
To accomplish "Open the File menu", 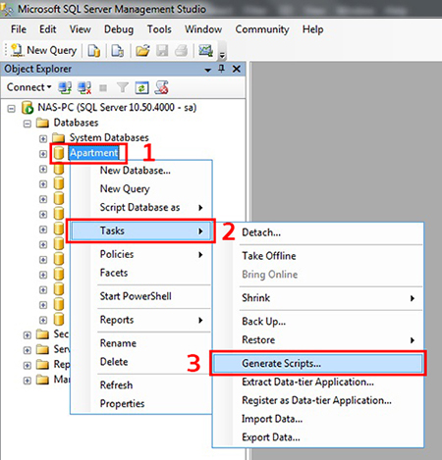I will click(x=19, y=29).
